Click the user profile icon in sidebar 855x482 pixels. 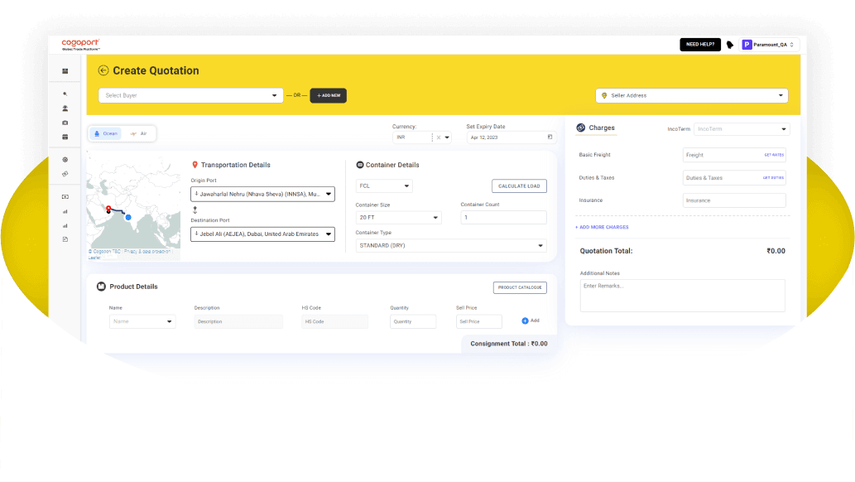coord(65,108)
